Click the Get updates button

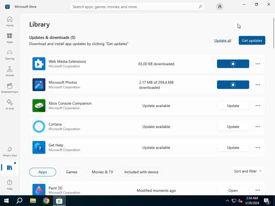(x=252, y=41)
